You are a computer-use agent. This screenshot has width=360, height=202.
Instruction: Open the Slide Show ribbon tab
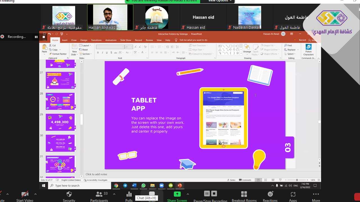(126, 40)
